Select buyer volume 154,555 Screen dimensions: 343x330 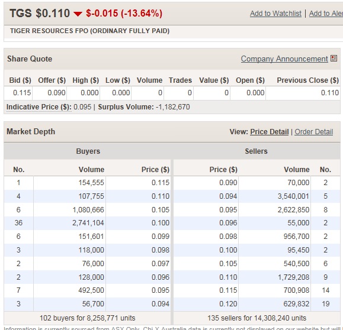click(91, 183)
